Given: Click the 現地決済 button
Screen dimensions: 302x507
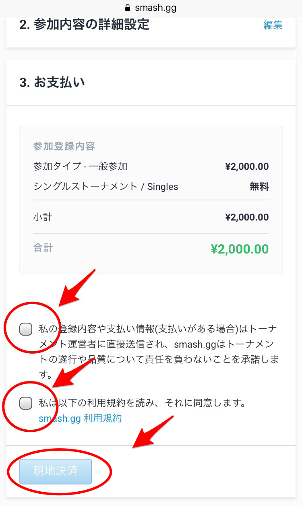Looking at the screenshot, I should click(x=56, y=471).
